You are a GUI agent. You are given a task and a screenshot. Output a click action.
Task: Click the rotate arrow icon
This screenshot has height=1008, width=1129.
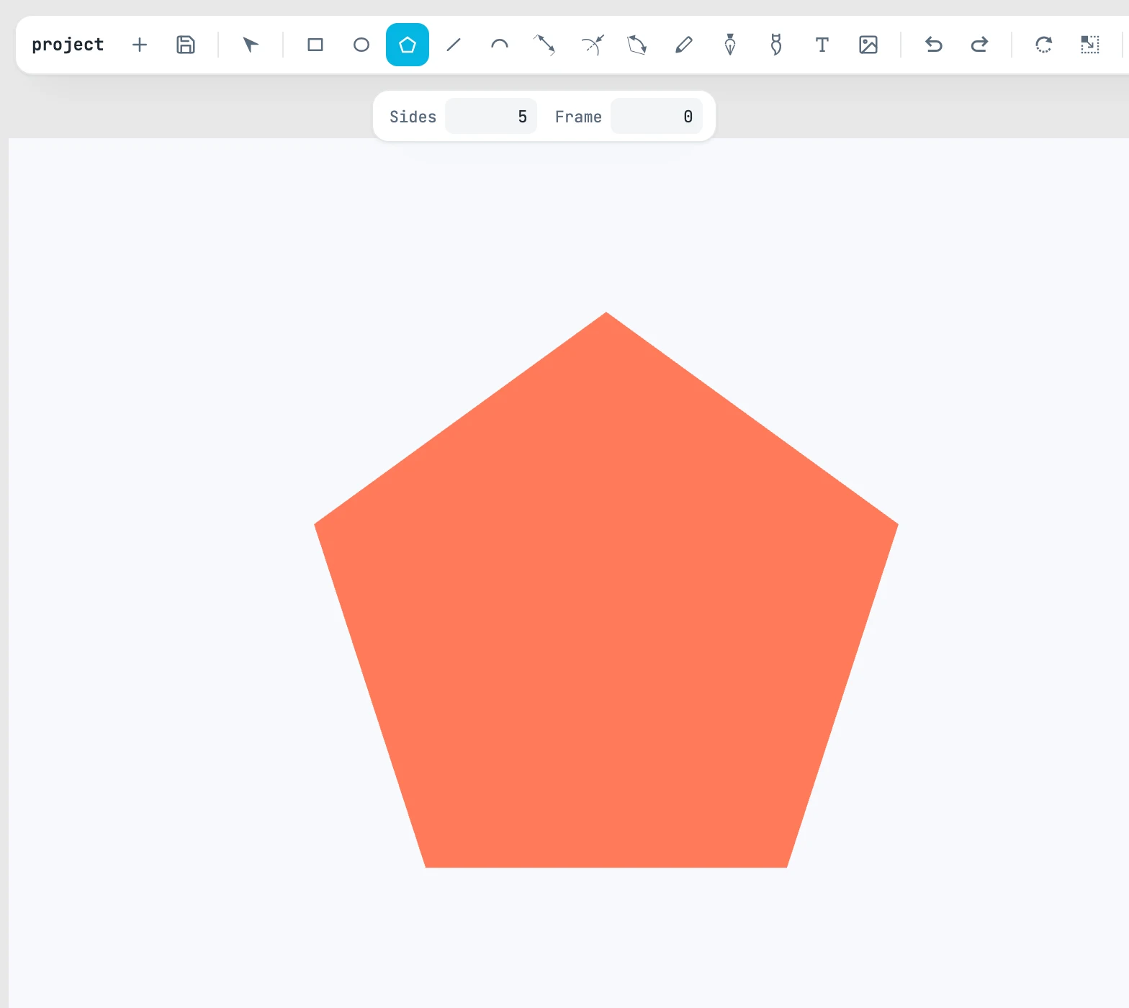tap(1044, 45)
